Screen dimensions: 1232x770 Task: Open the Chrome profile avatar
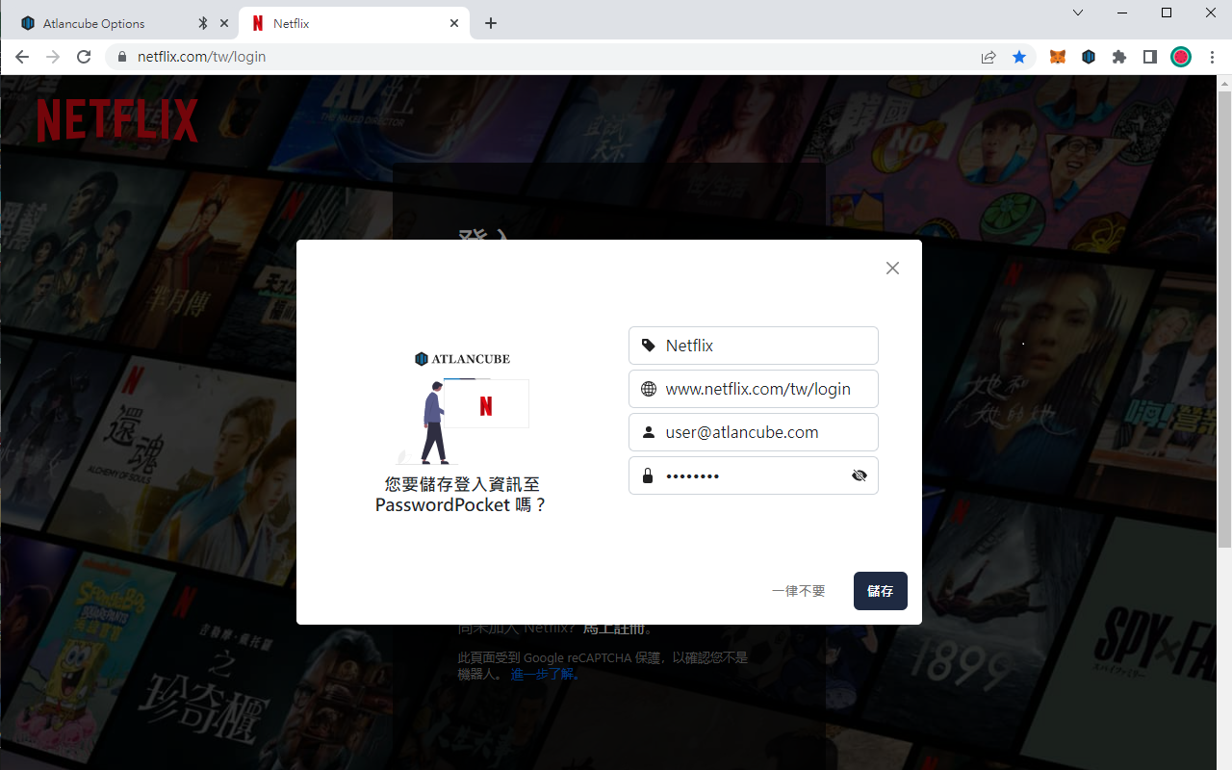click(x=1181, y=57)
